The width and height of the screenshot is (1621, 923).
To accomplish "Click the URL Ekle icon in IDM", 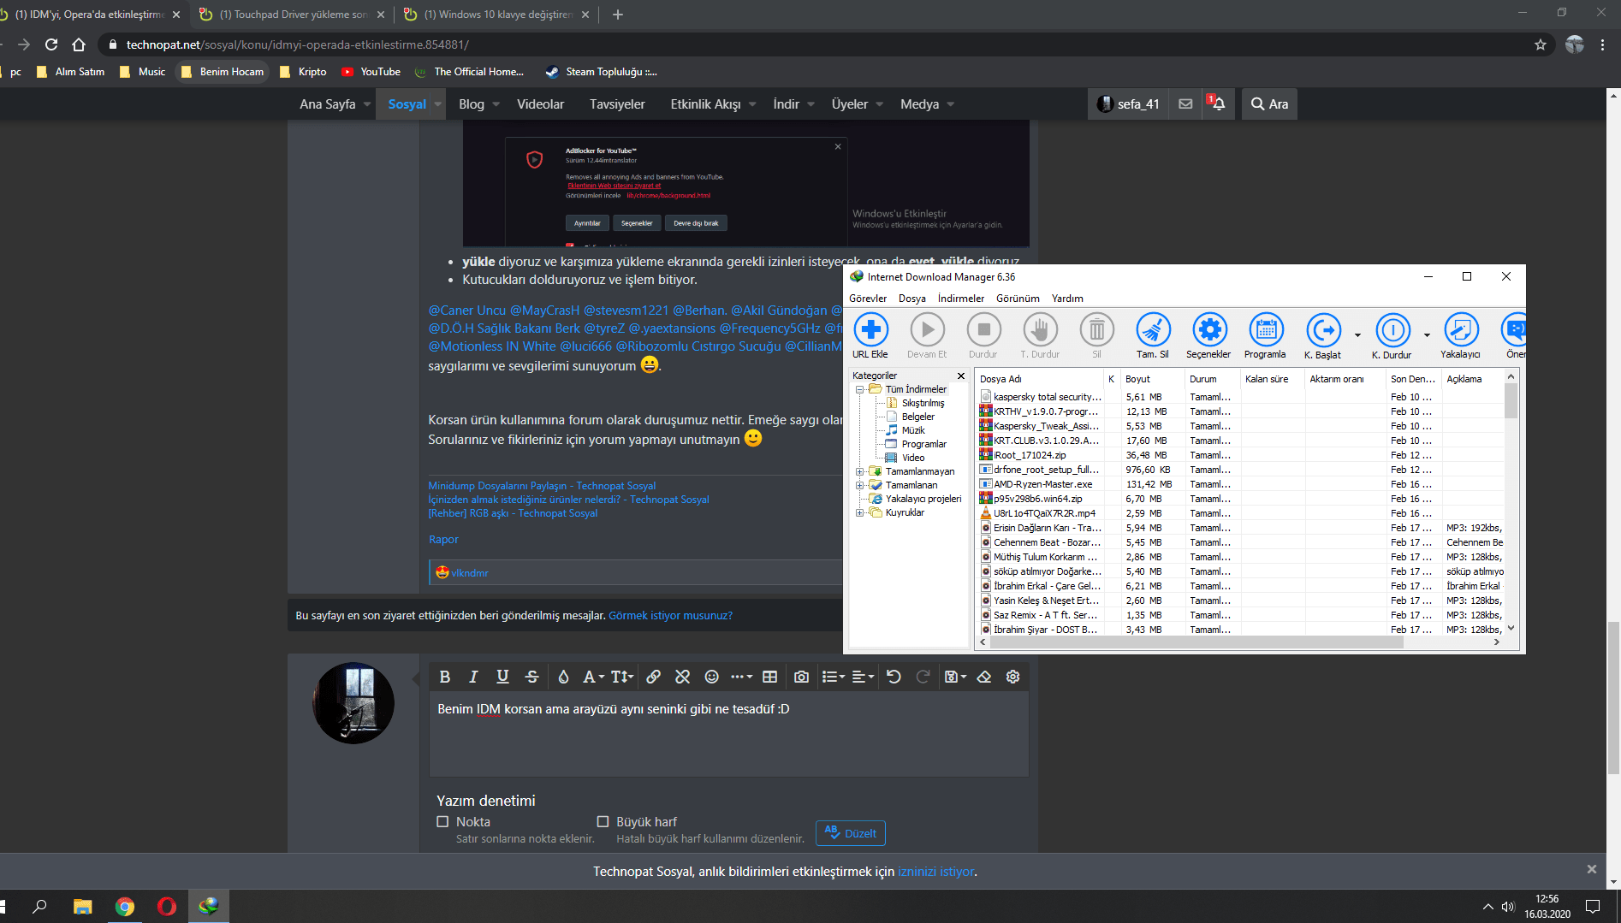I will point(870,329).
